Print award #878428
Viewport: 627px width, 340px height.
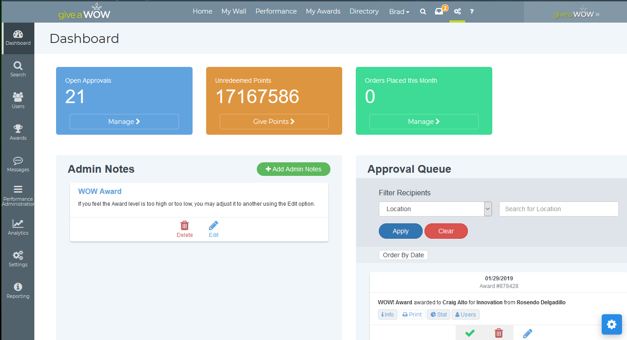(412, 315)
